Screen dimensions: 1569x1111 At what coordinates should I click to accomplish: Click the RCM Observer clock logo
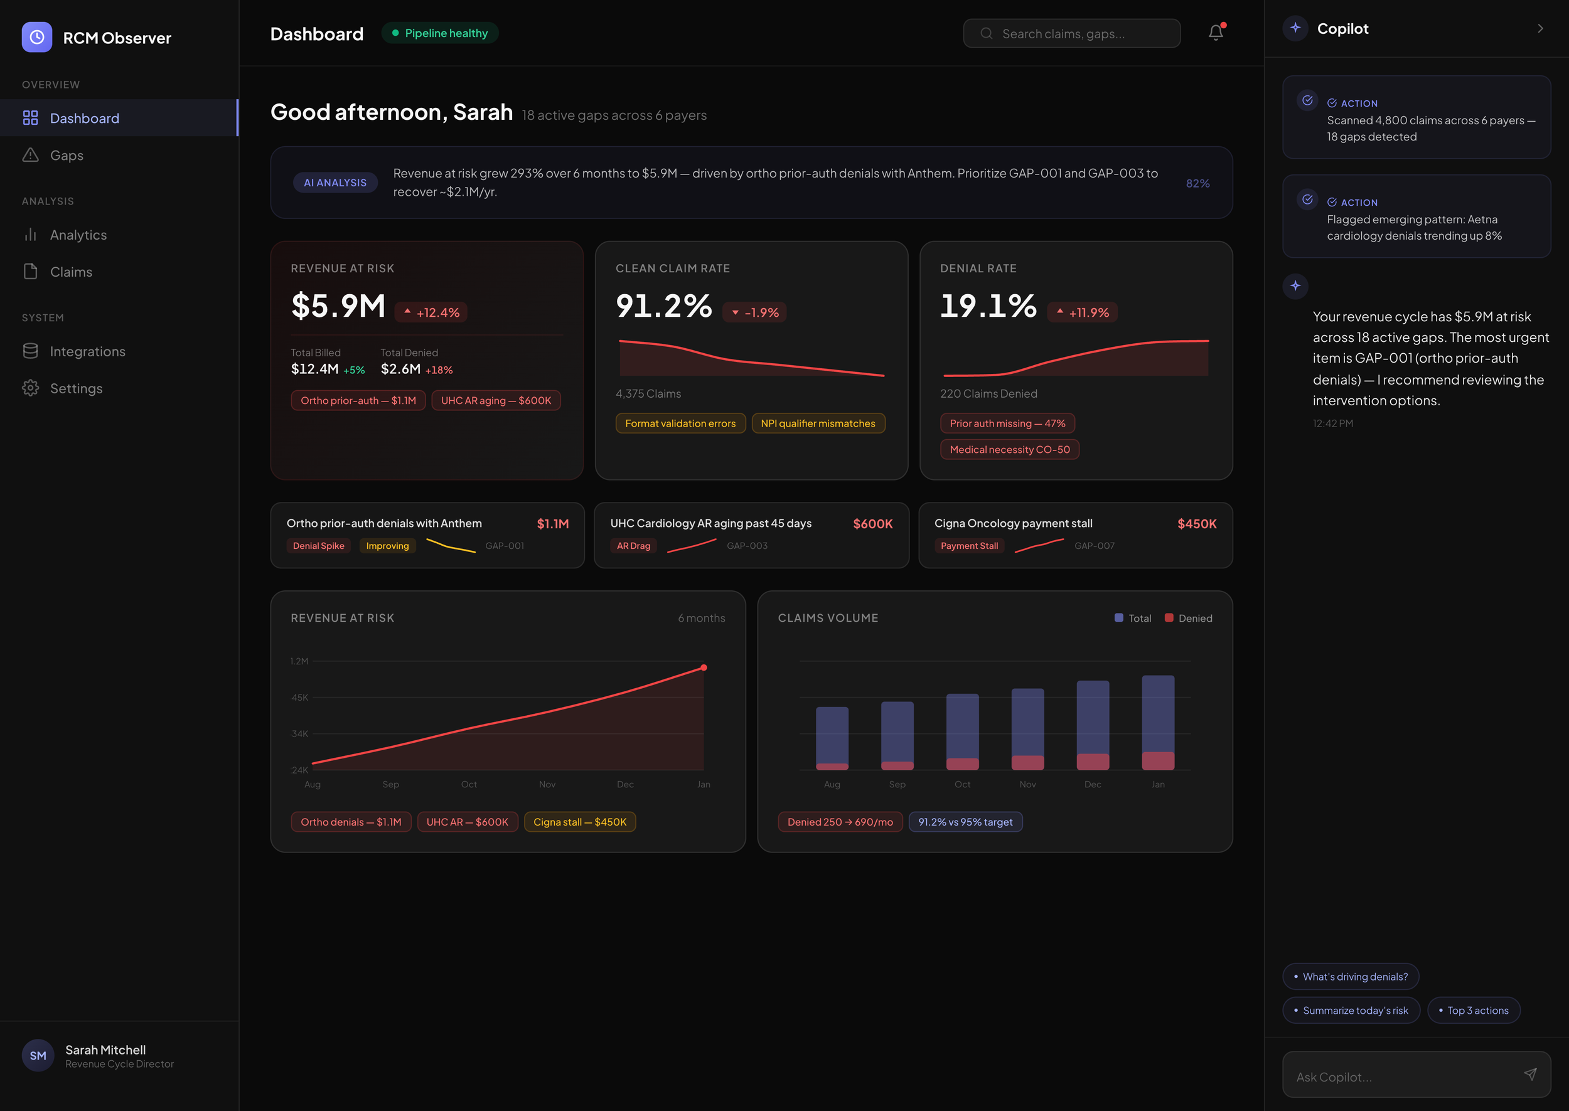pos(37,37)
